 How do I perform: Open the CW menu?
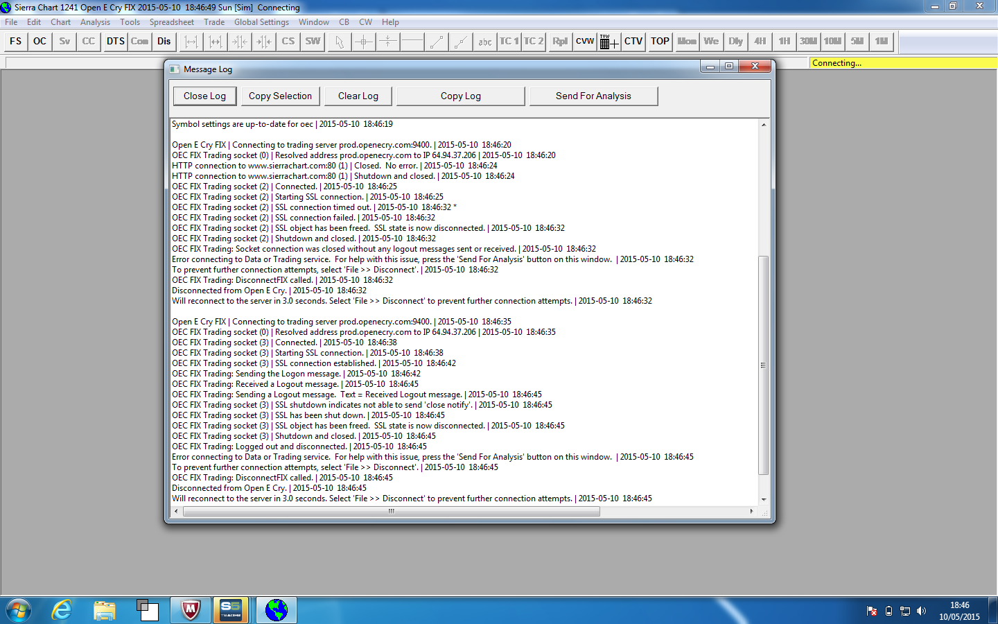tap(365, 22)
